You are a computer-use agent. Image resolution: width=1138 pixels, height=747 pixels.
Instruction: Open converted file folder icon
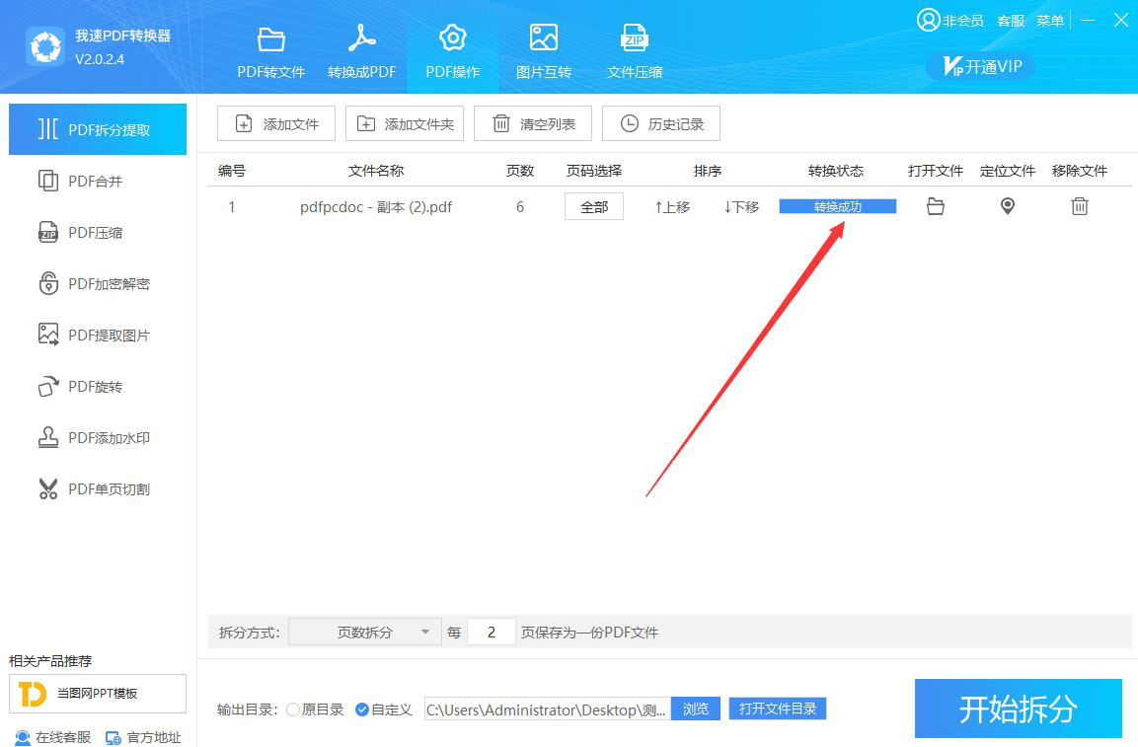point(936,207)
